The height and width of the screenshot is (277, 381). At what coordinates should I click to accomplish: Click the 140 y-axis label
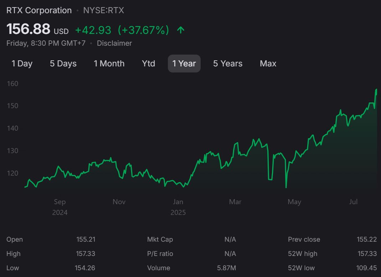click(x=12, y=128)
